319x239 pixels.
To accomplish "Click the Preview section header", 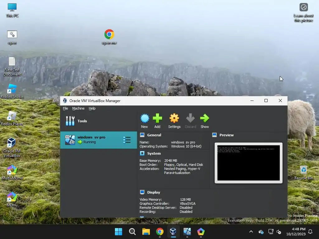I will click(226, 135).
